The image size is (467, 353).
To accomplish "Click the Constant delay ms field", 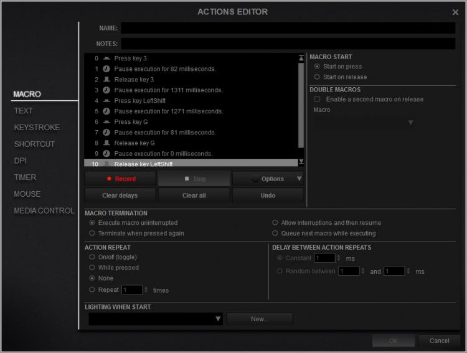I will (x=324, y=258).
